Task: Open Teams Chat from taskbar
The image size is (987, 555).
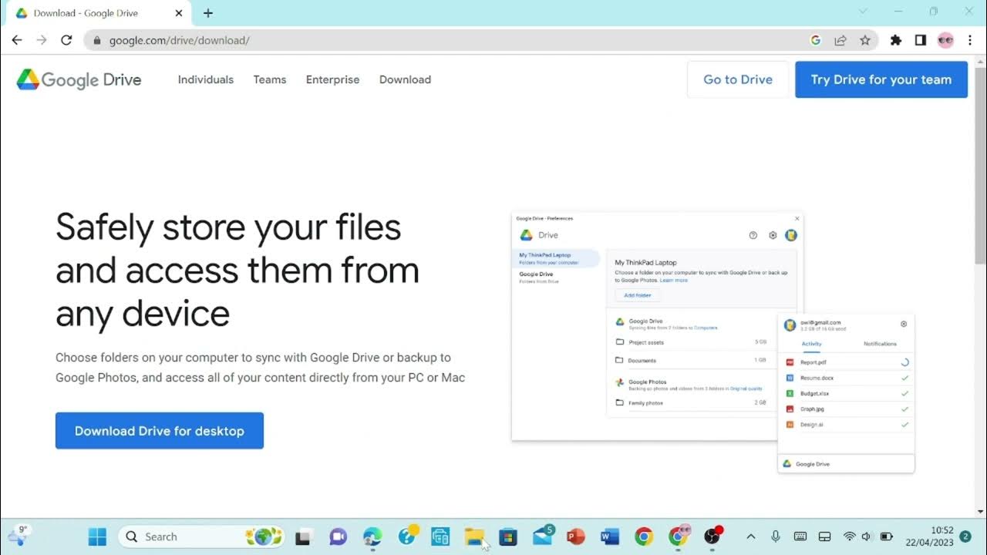Action: [x=338, y=536]
